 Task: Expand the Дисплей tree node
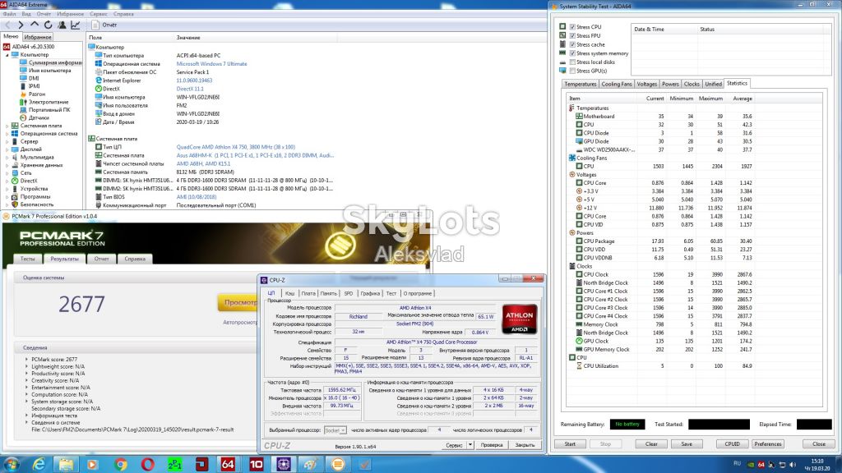(7, 149)
